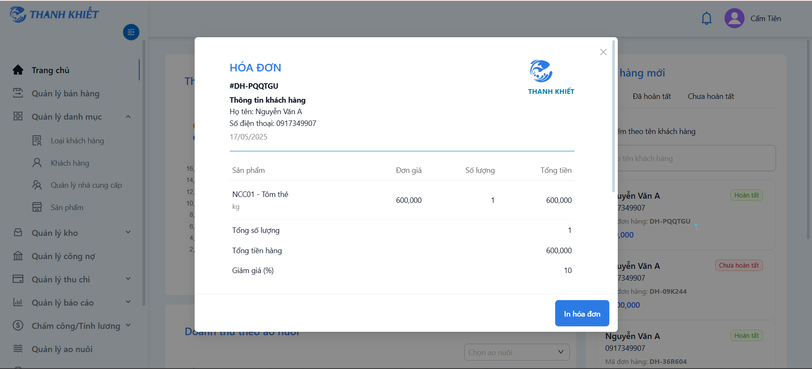This screenshot has width=812, height=369.
Task: Click the Quản lý kho box icon
Action: 18,232
